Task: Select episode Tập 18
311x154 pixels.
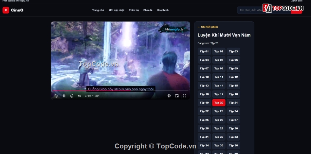Action: click(233, 94)
